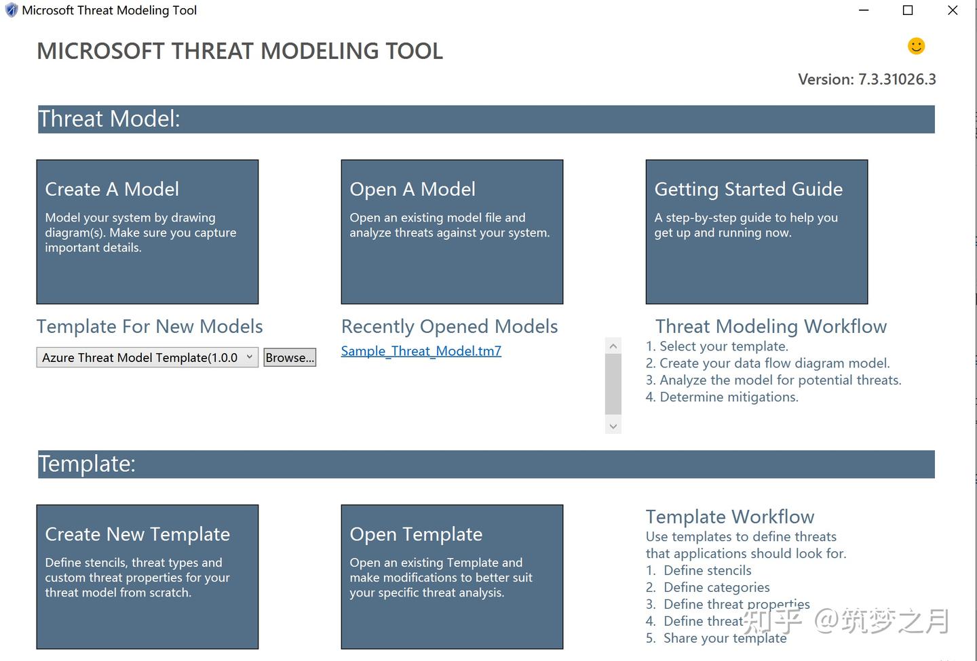Screen dimensions: 977x661
Task: Click the down arrow on recent models scrollbar
Action: (x=613, y=425)
